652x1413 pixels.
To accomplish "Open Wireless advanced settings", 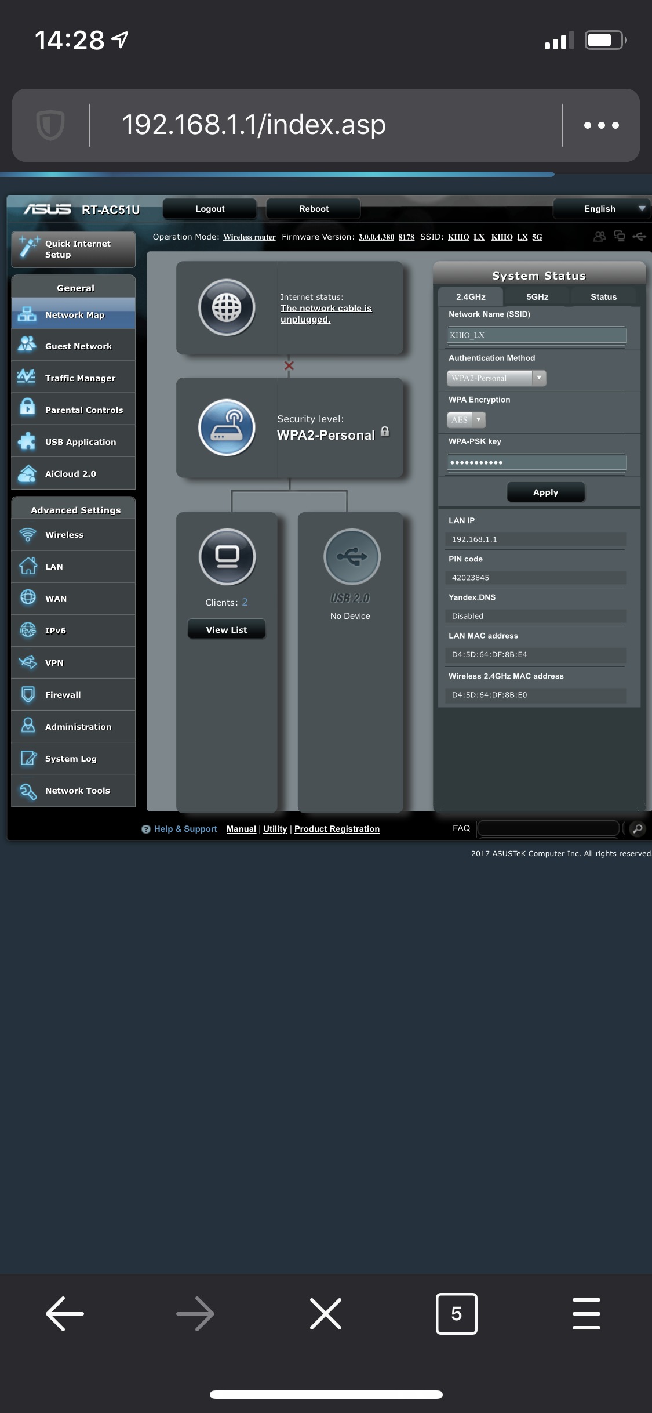I will [73, 534].
